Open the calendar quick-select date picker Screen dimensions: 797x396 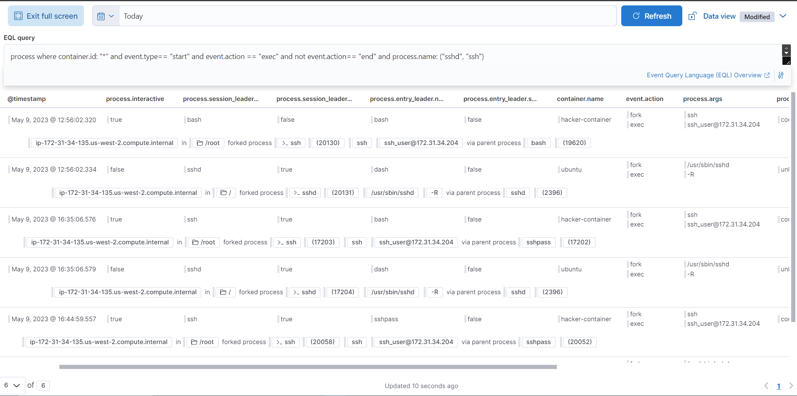(106, 16)
